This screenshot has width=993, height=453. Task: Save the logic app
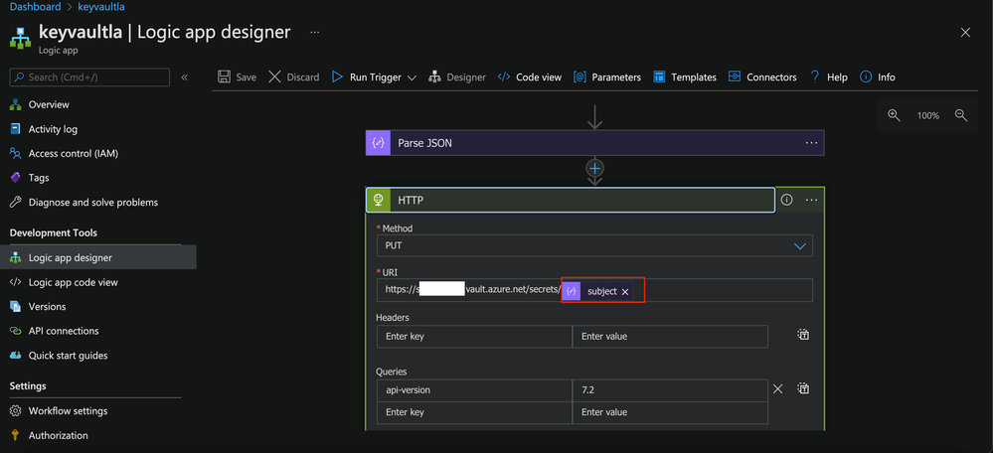click(x=237, y=77)
